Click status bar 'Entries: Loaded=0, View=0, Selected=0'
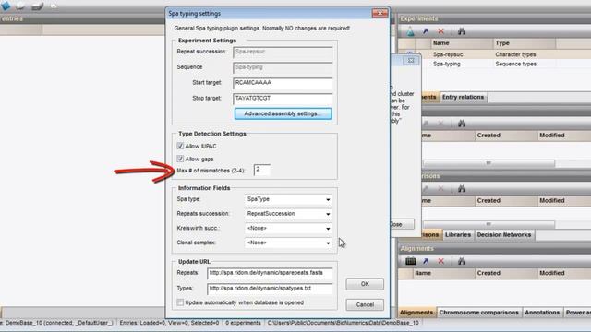The image size is (591, 332). 169,323
